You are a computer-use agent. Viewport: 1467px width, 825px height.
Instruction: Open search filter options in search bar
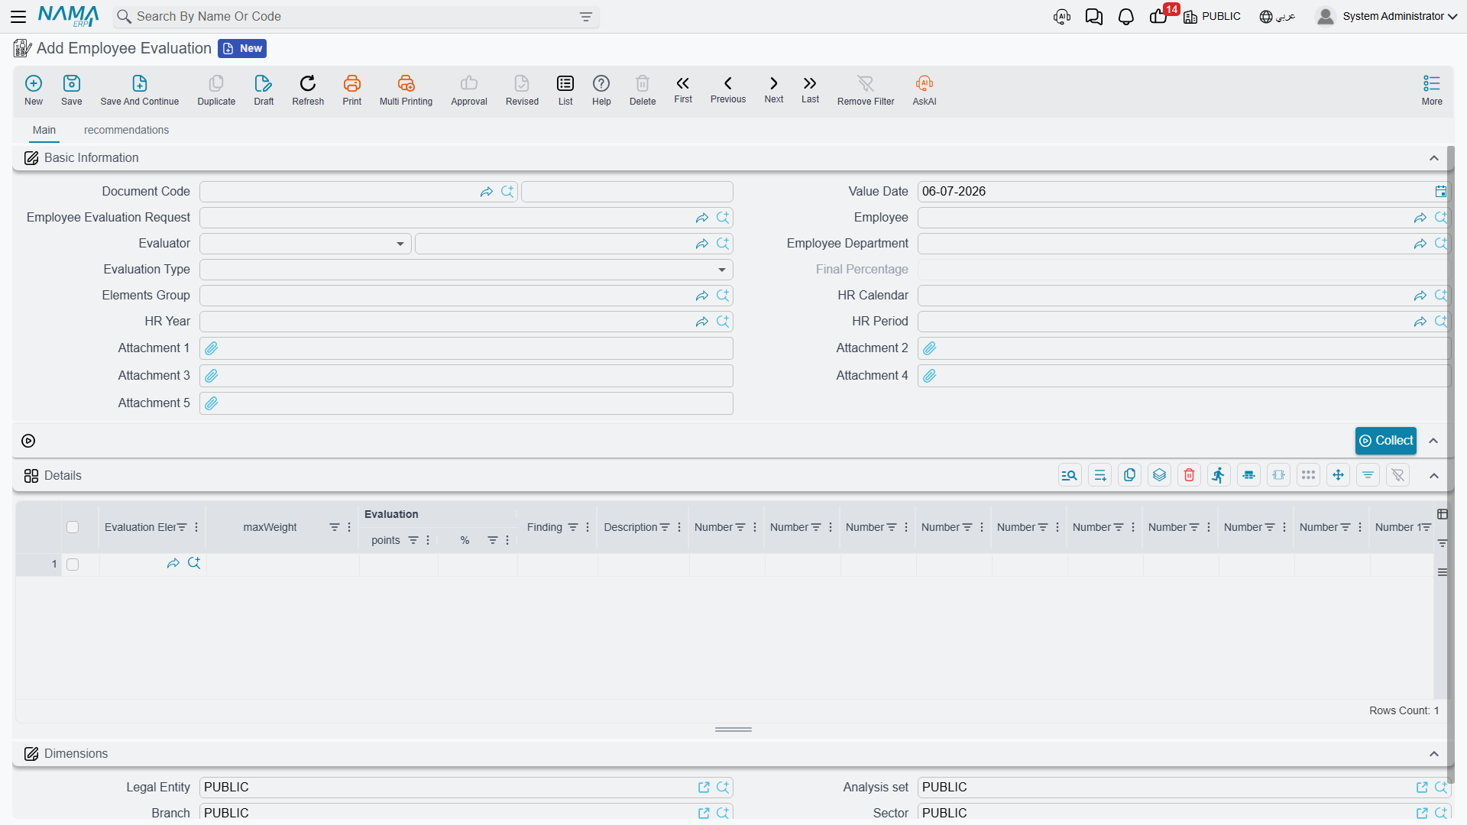[586, 17]
